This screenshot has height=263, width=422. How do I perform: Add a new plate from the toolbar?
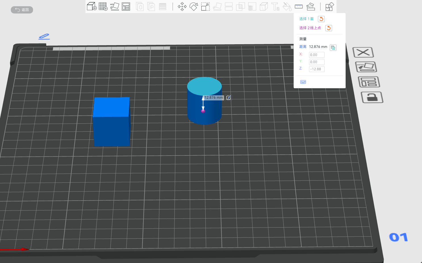pyautogui.click(x=103, y=7)
